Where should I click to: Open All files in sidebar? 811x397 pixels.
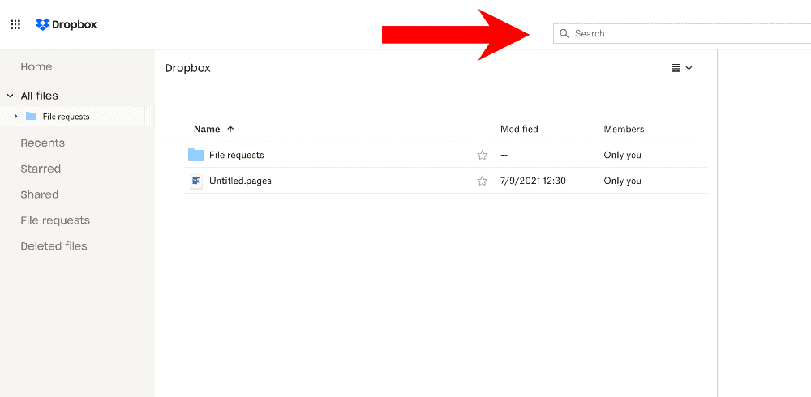pyautogui.click(x=39, y=96)
